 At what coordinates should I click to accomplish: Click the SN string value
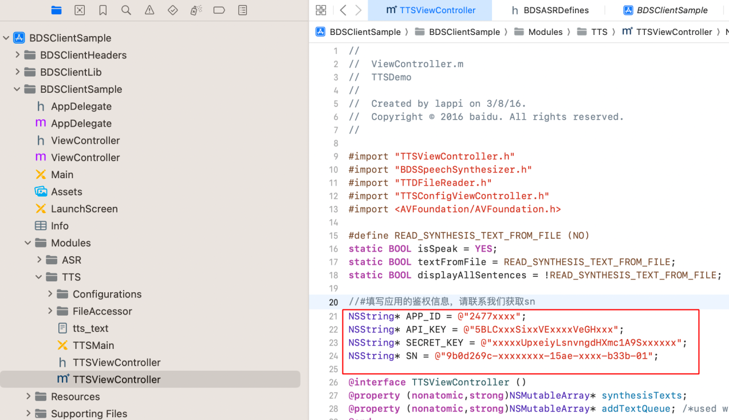pyautogui.click(x=543, y=356)
